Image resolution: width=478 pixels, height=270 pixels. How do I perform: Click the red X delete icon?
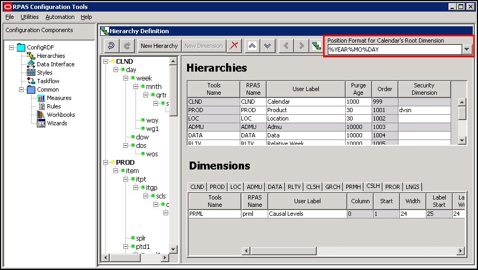(234, 46)
